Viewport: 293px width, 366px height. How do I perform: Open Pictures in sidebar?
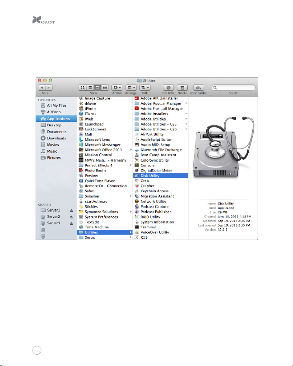pos(56,158)
